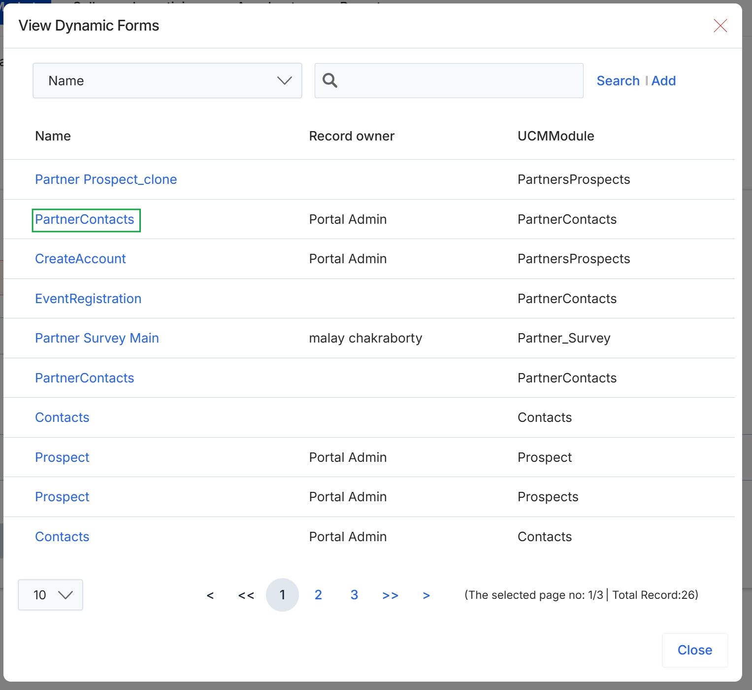Go to the next page with the > arrow

coord(426,595)
